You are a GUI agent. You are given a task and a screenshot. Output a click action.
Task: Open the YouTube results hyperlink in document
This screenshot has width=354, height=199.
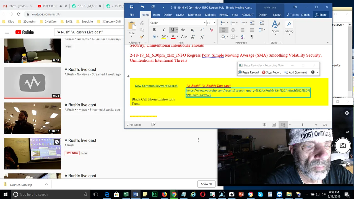pos(248,93)
